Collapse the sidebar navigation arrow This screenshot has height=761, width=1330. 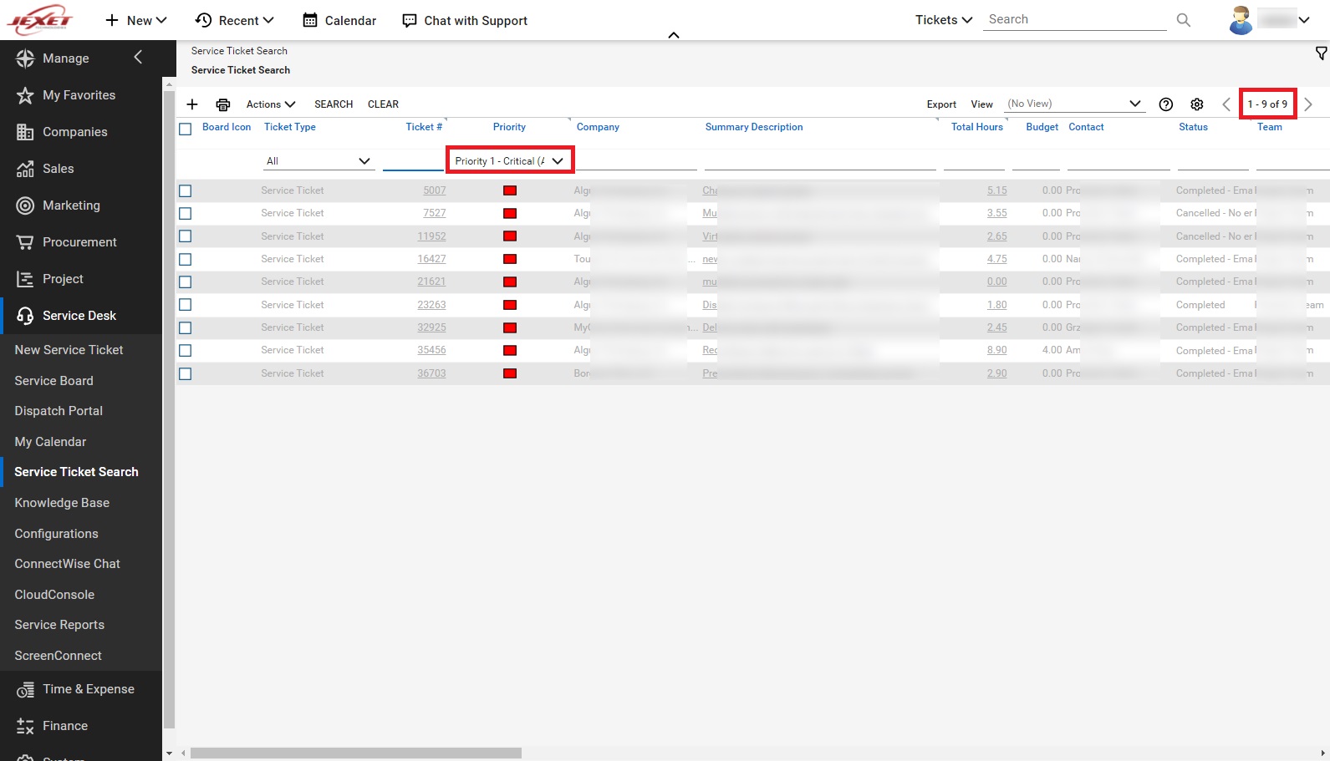coord(139,57)
